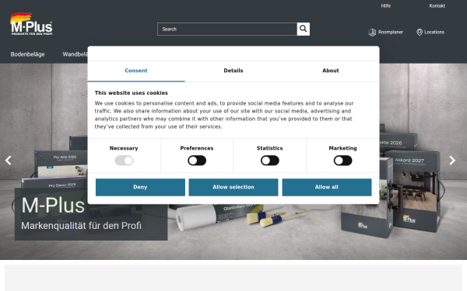Open the Wandbeläge menu item
Image resolution: width=467 pixels, height=291 pixels.
(75, 54)
